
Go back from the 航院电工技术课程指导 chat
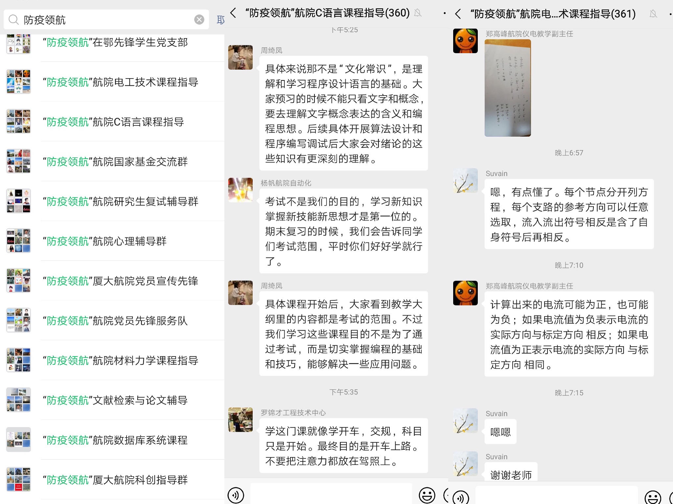[458, 14]
